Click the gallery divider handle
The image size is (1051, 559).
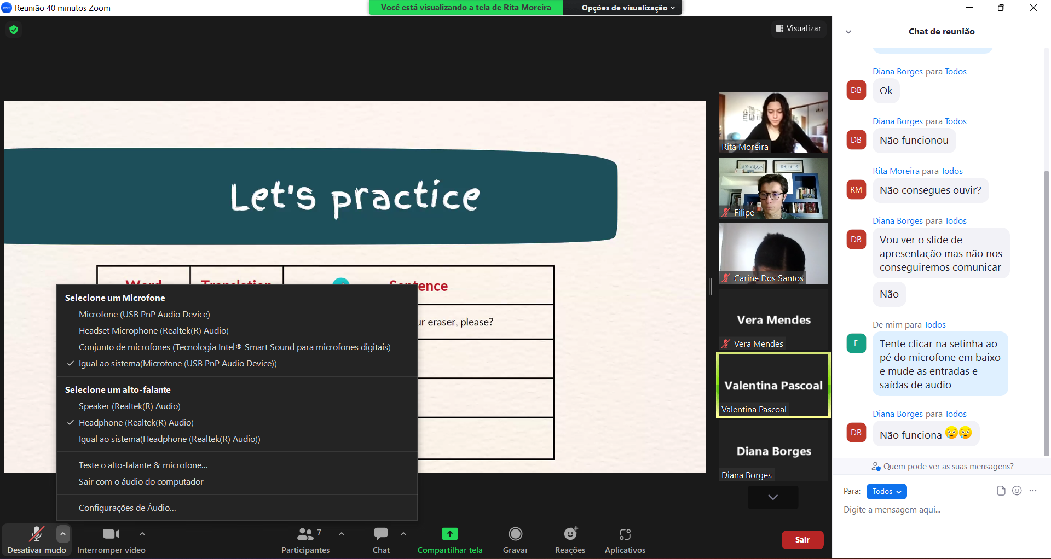pos(711,287)
